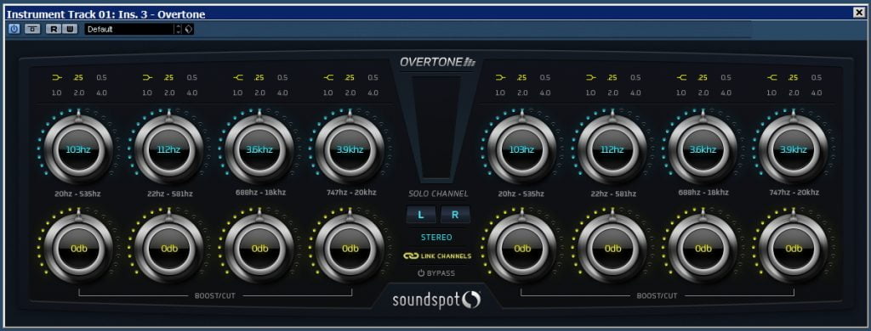
Task: Open the Default preset dropdown
Action: click(x=129, y=30)
